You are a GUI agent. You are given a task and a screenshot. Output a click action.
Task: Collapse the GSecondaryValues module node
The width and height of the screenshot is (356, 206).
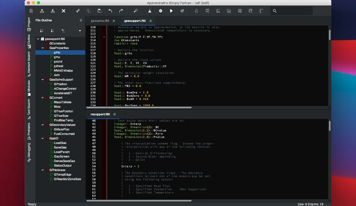point(43,125)
